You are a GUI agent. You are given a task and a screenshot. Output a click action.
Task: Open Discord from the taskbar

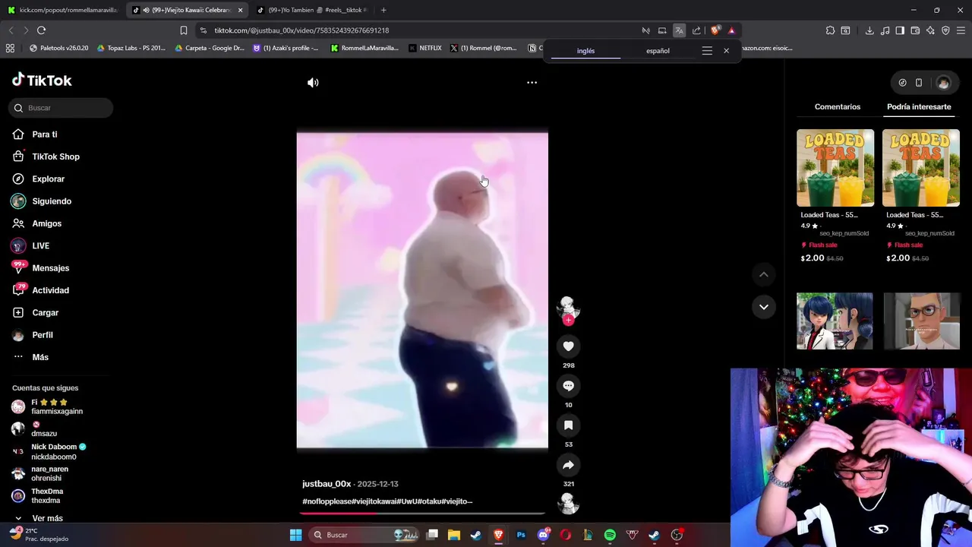pyautogui.click(x=543, y=535)
